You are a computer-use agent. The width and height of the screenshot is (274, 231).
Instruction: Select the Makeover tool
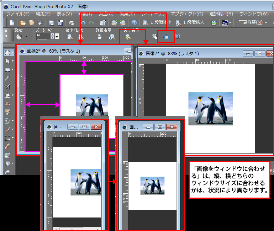pyautogui.click(x=7, y=112)
